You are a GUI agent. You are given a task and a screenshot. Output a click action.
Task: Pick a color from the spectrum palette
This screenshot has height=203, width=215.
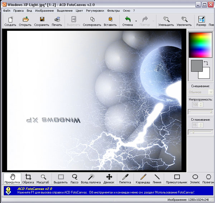coord(200,45)
